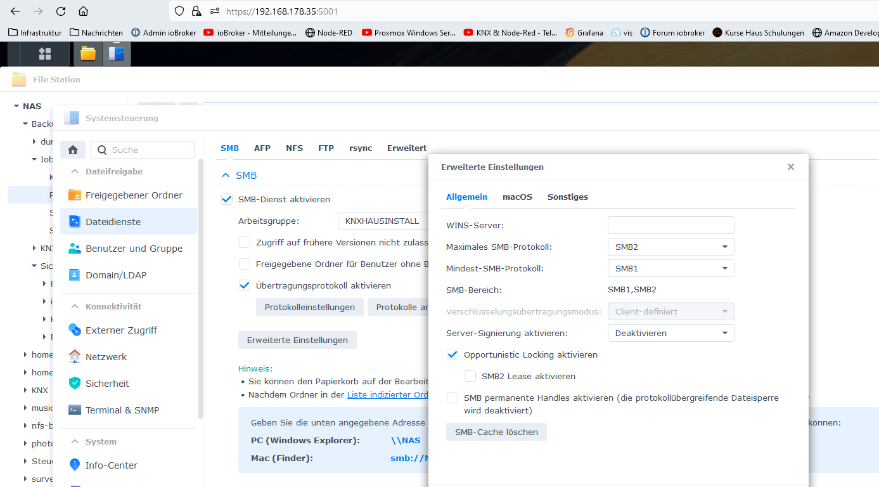This screenshot has width=879, height=487.
Task: Collapse the System sidebar group
Action: (75, 441)
